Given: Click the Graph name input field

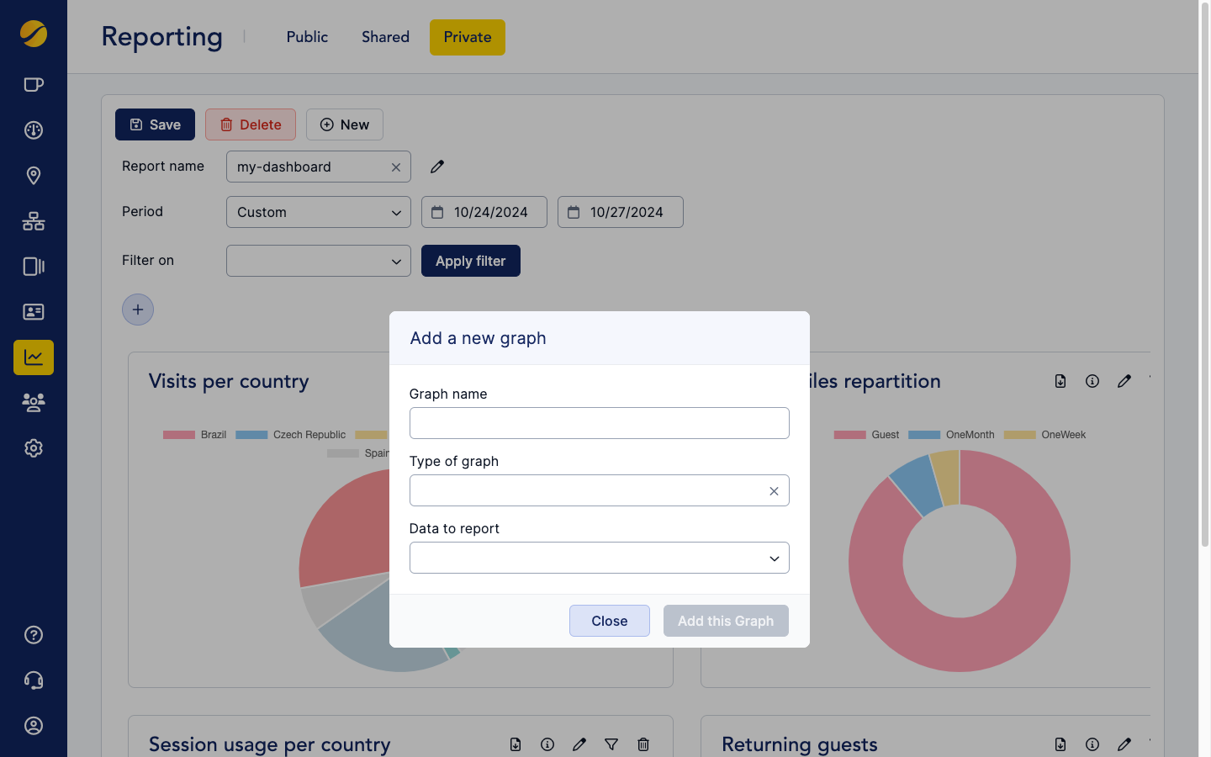Looking at the screenshot, I should click(599, 423).
